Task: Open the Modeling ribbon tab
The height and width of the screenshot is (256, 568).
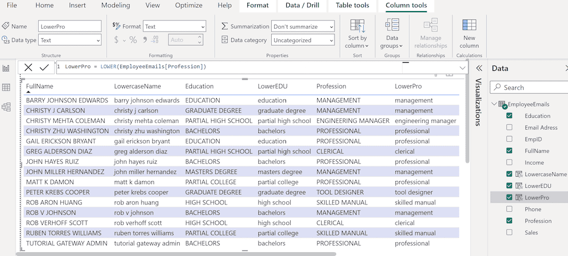Action: (115, 6)
